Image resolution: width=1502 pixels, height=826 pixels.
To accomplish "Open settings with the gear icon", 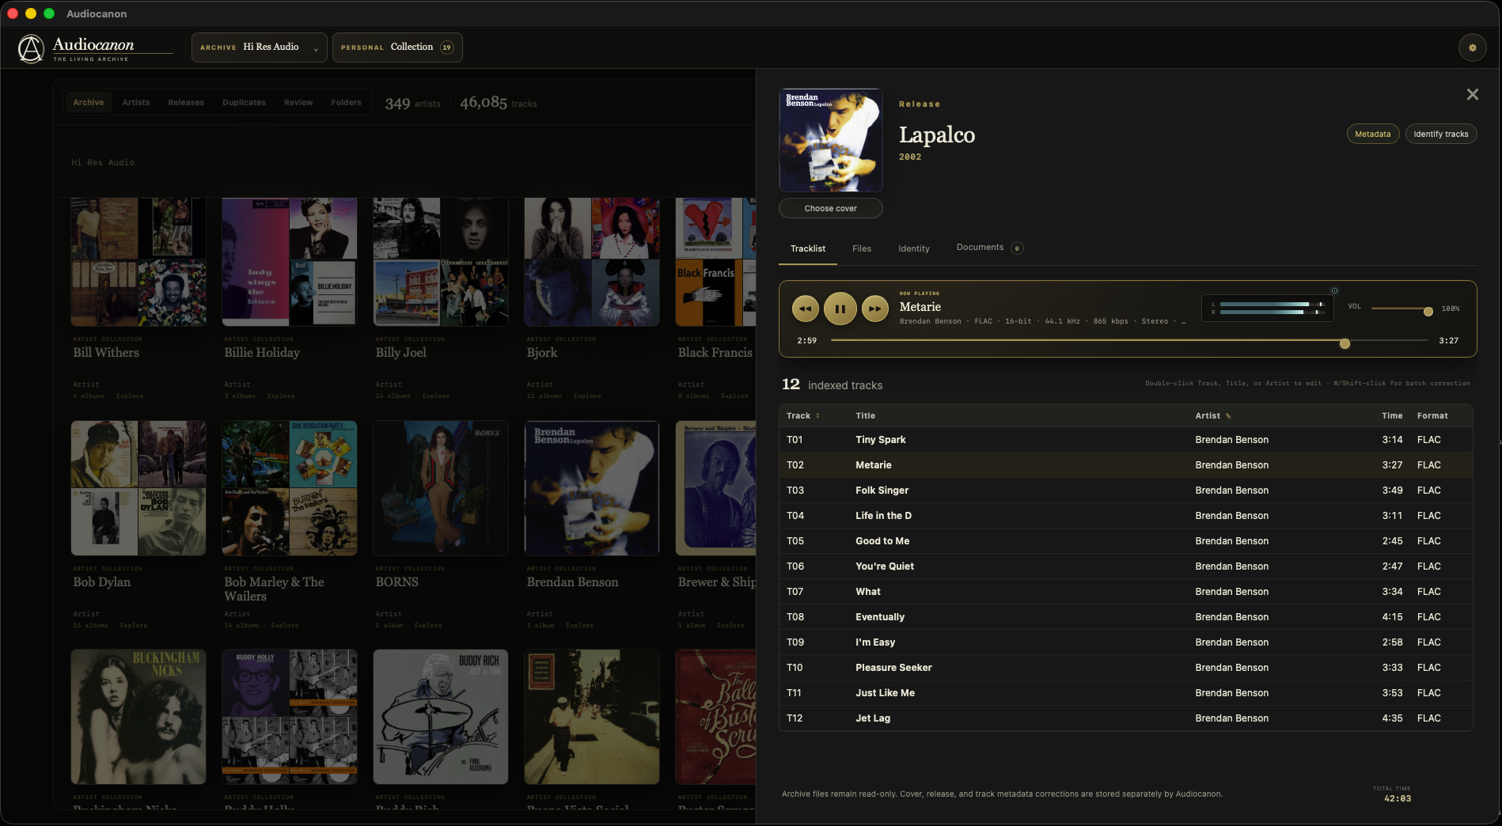I will point(1472,47).
